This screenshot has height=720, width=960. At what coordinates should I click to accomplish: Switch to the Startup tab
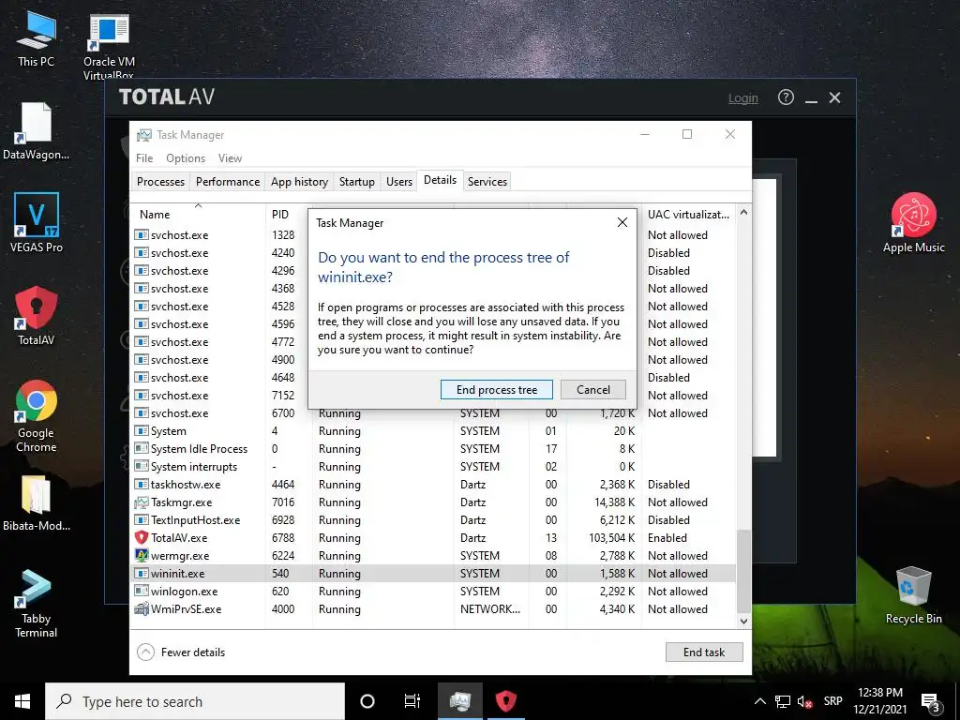(x=357, y=182)
